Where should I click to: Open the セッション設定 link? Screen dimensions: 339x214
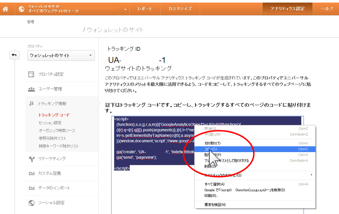point(50,123)
